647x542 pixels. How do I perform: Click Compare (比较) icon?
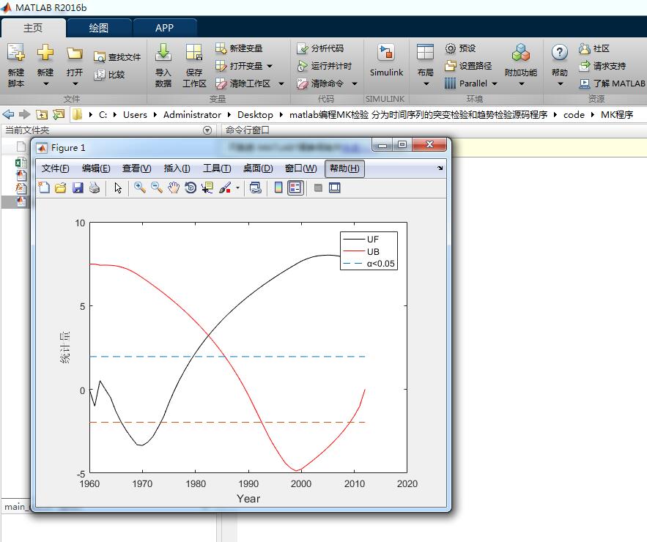(x=100, y=75)
